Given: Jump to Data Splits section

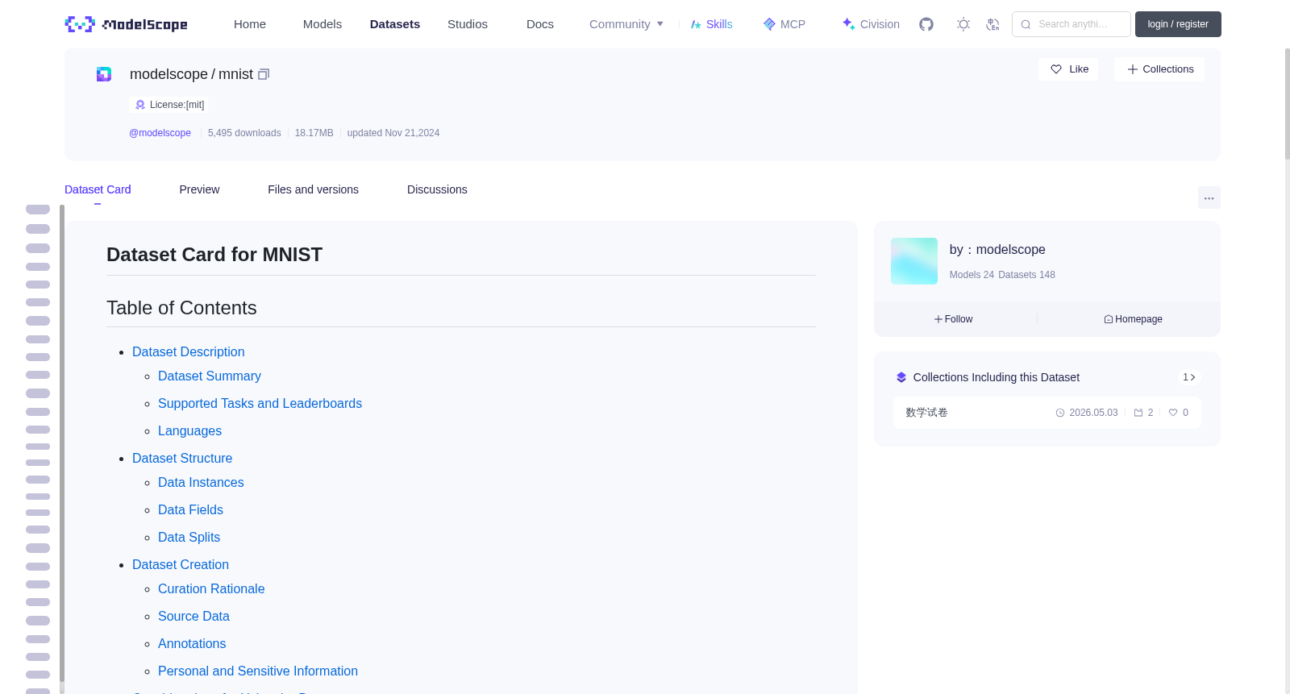Looking at the screenshot, I should pos(189,537).
